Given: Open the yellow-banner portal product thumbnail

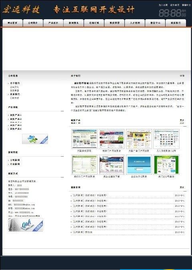Looking at the screenshot, I should (x=139, y=139).
